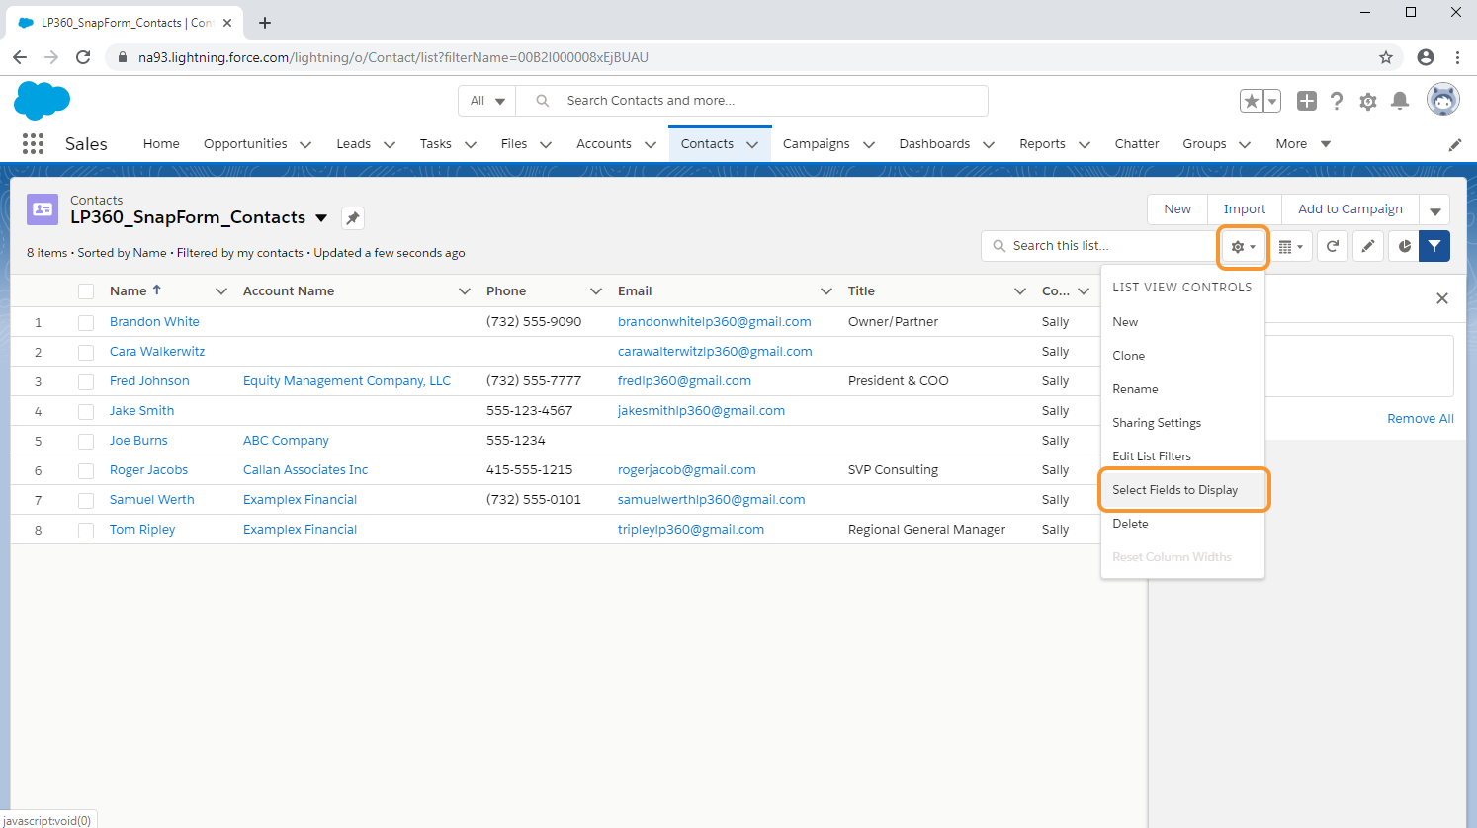Open the Chrome three-dot menu
Screen dimensions: 1477x828
(1457, 57)
